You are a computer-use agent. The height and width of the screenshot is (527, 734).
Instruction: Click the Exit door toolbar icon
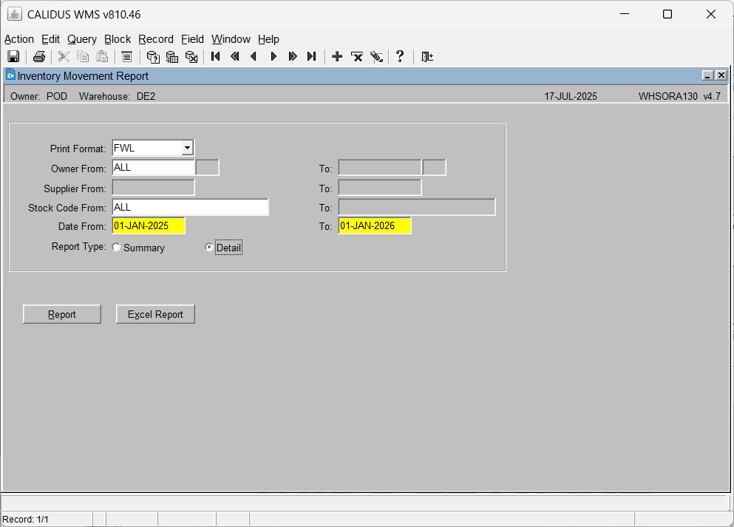(427, 57)
